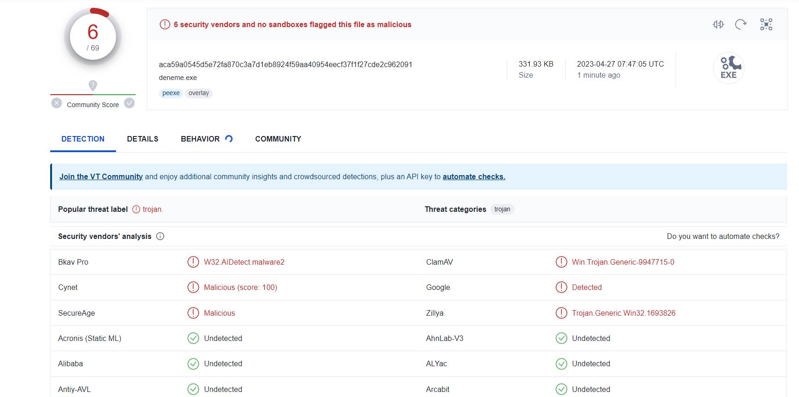Open the file relations graph icon

click(766, 24)
